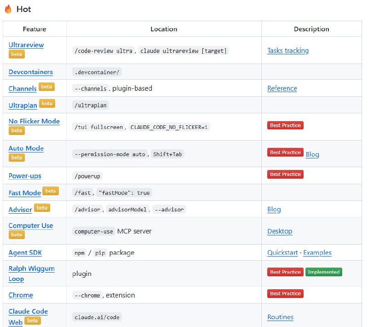Click the --permission-mode auto snippet

[x=110, y=154]
